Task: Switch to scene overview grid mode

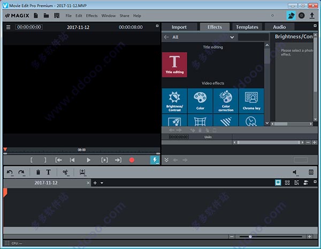Action: click(287, 183)
